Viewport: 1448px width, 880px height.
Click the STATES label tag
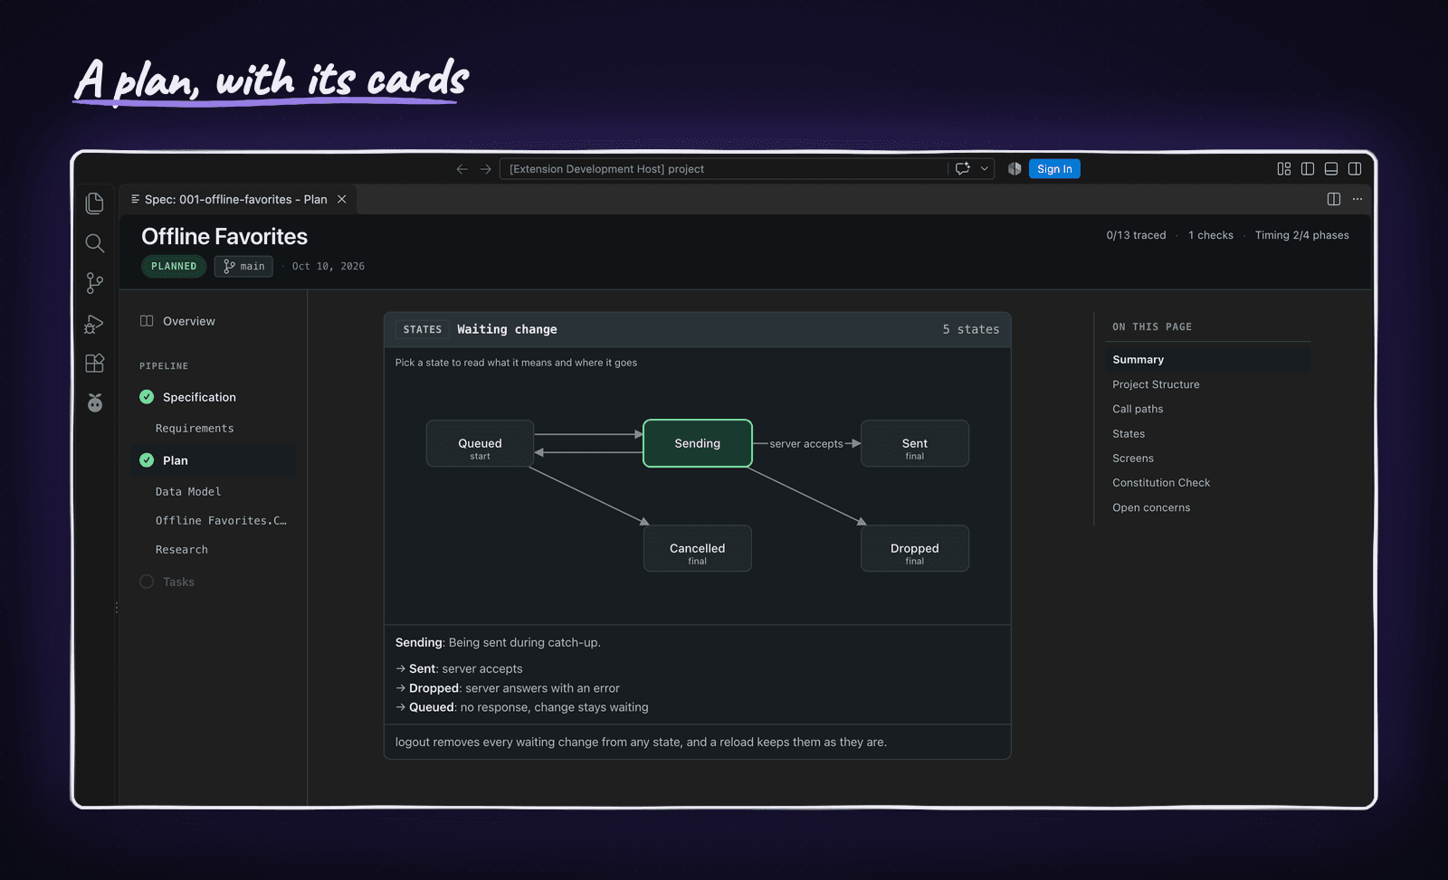(x=423, y=330)
